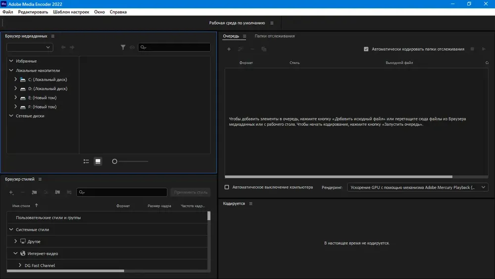Open the Файл menu
The height and width of the screenshot is (279, 495).
(8, 12)
